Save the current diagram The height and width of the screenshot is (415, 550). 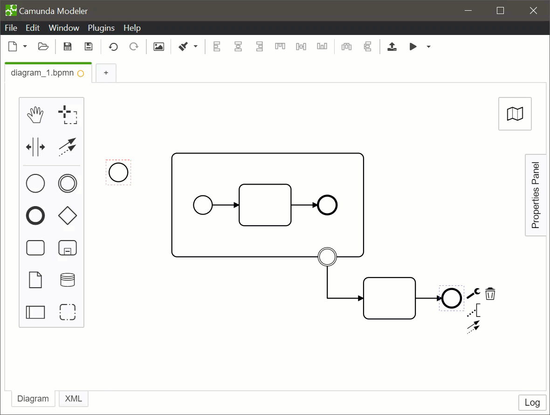[x=67, y=46]
